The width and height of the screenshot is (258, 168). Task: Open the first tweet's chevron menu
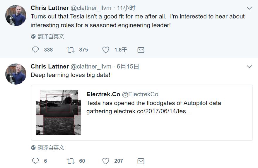tap(249, 8)
